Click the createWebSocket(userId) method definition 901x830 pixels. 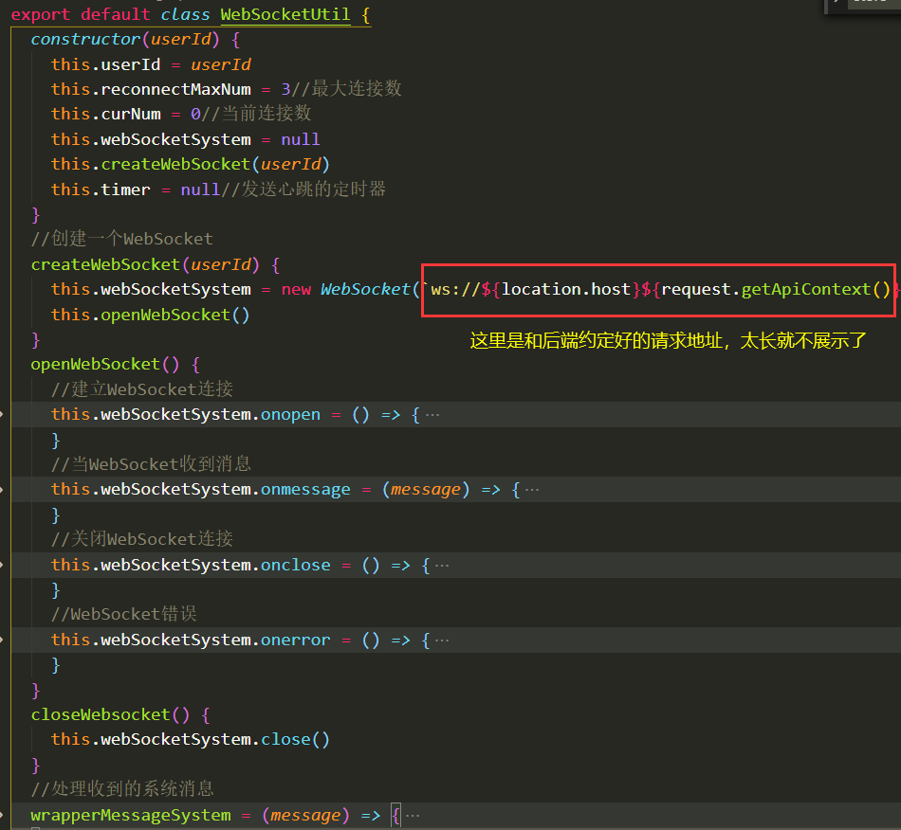[145, 264]
